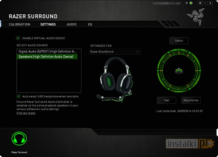This screenshot has height=157, width=218.
Task: Click the Razer snake logo
Action: pos(196,17)
